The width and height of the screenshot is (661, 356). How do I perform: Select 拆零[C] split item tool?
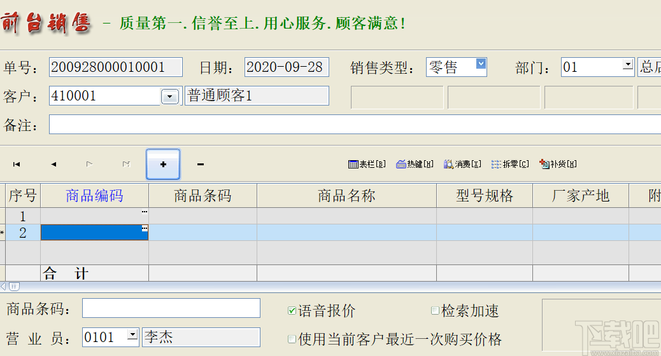tap(510, 164)
